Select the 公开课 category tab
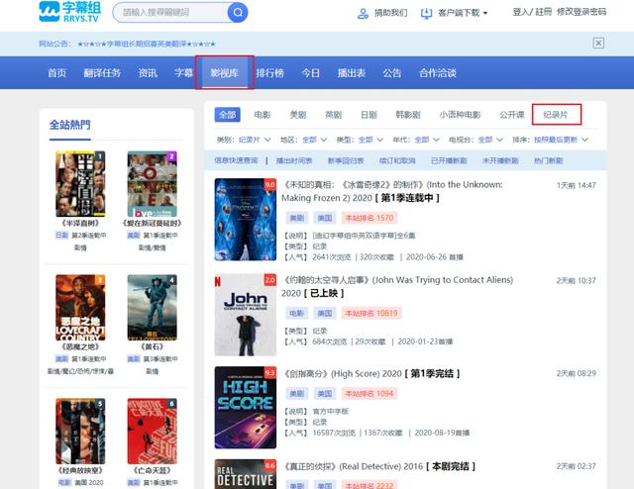Image resolution: width=634 pixels, height=489 pixels. [x=512, y=115]
